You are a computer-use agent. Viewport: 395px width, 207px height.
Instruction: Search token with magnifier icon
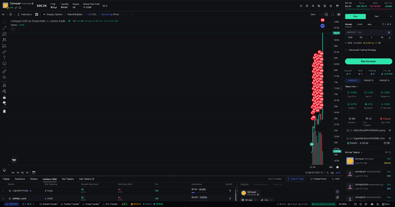pyautogui.click(x=20, y=8)
